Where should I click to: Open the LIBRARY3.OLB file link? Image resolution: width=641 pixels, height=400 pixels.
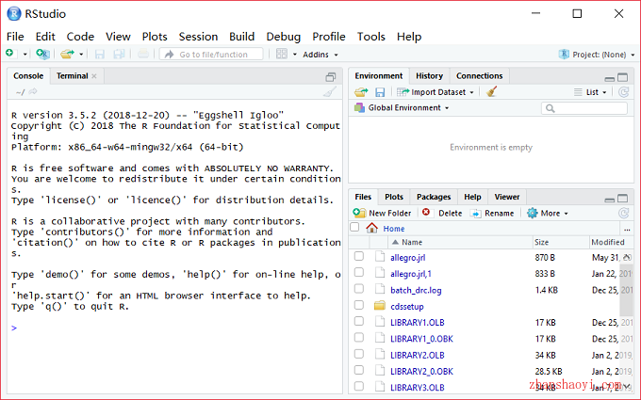(417, 388)
